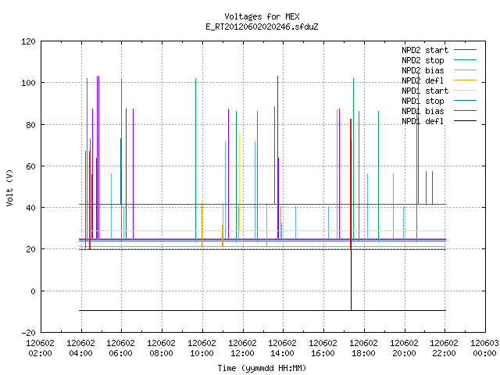Click the light blue NPD2 bias legend line

click(465, 70)
